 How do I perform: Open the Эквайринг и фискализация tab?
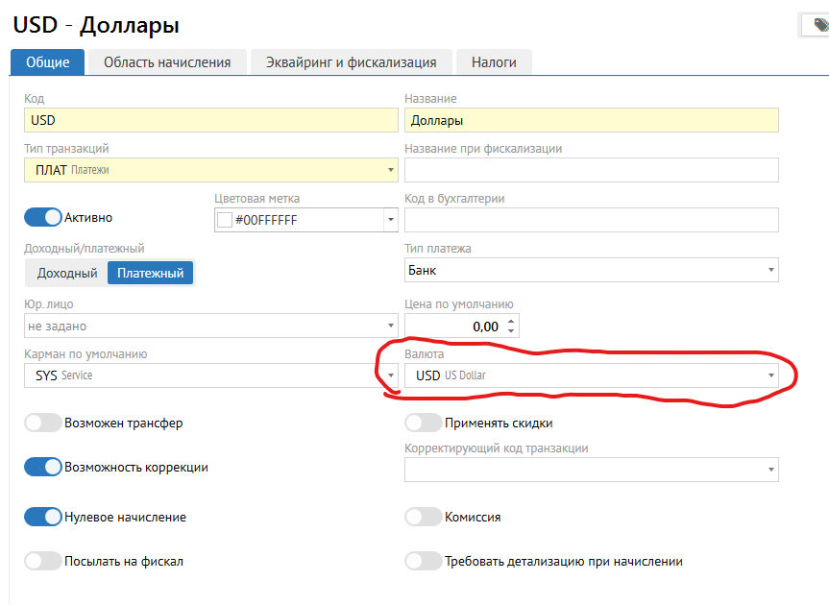351,62
